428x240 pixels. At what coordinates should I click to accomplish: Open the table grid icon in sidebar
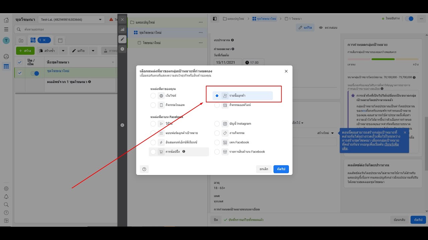tap(6, 66)
